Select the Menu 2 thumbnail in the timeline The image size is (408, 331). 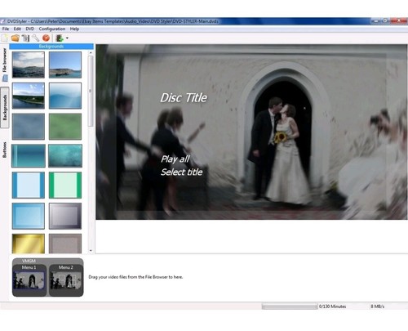(65, 280)
